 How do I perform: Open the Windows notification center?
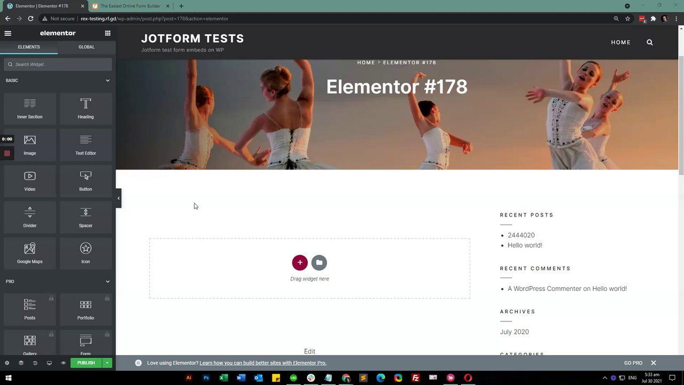[673, 378]
